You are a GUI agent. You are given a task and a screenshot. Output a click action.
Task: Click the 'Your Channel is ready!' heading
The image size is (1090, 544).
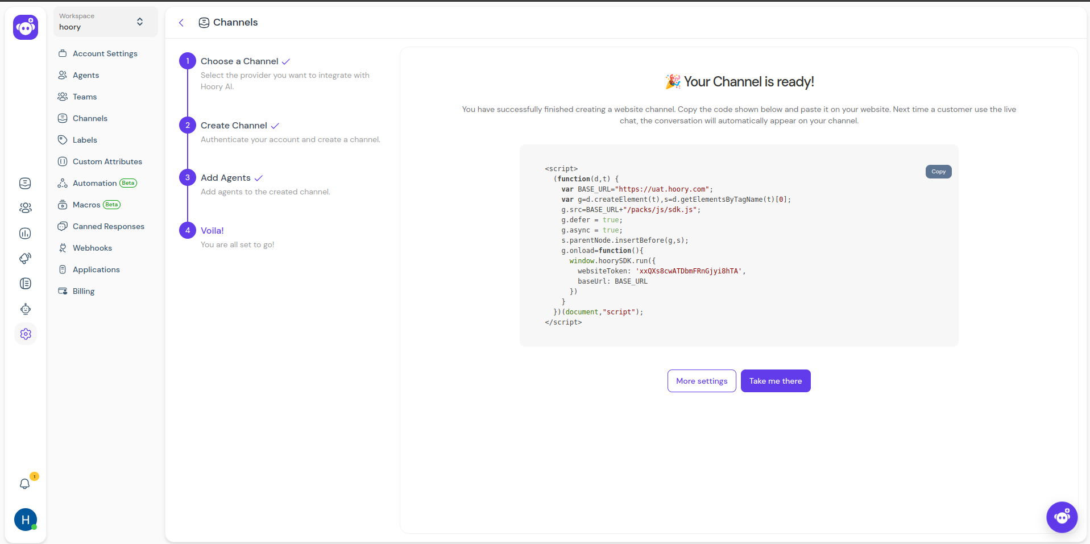pos(739,82)
